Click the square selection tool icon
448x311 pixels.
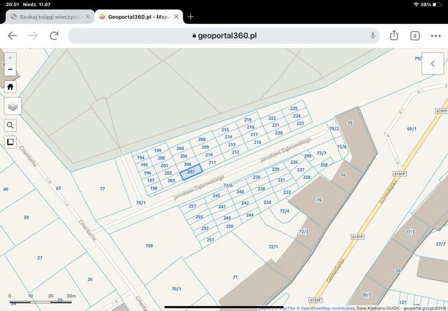[10, 142]
